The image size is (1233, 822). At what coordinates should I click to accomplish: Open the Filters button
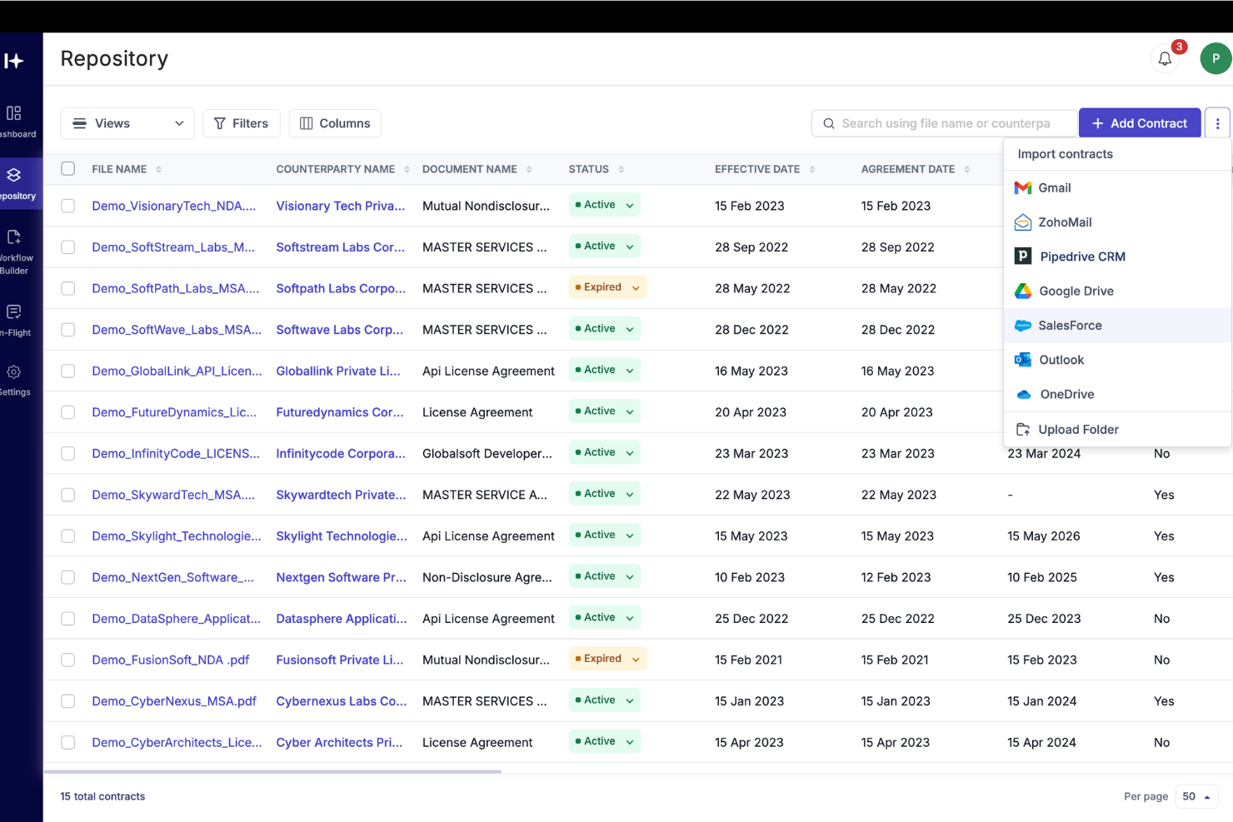coord(242,123)
